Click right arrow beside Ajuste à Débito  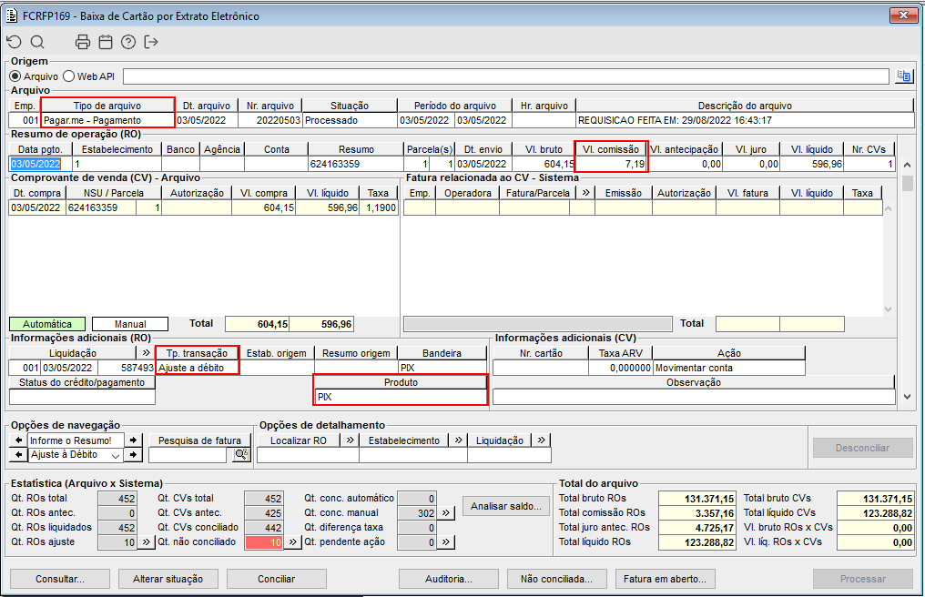133,455
